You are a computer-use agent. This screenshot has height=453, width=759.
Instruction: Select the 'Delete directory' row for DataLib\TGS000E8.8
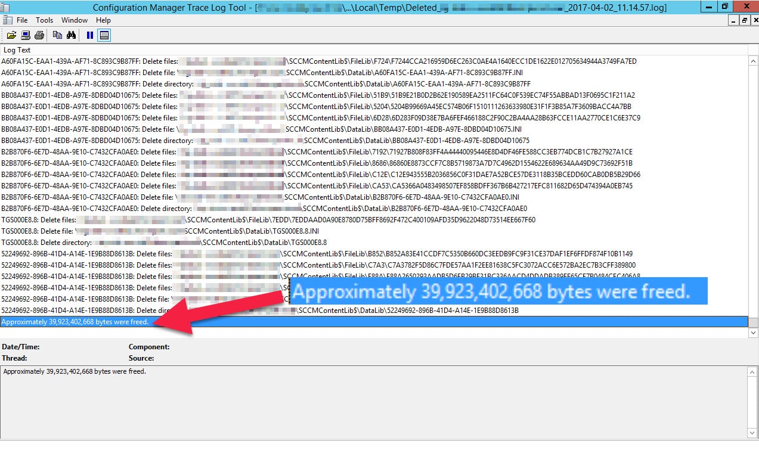(374, 243)
